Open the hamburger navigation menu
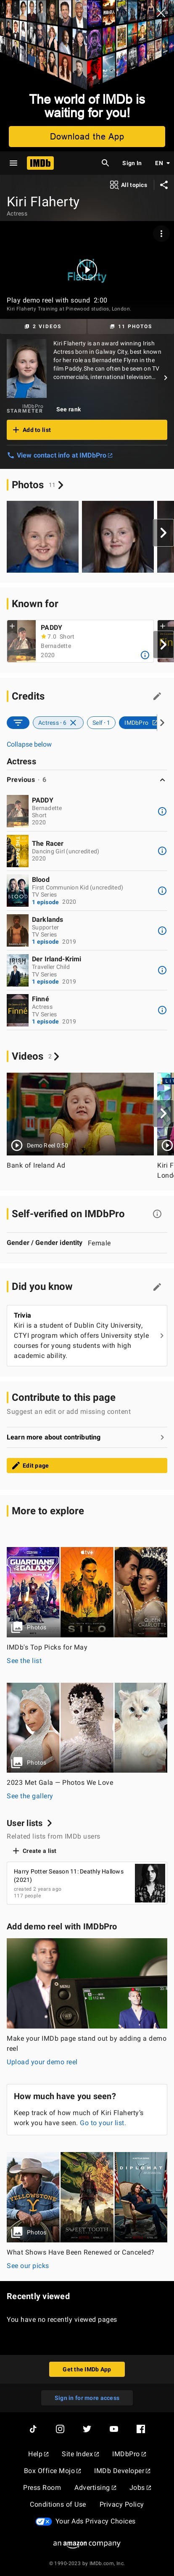Viewport: 174px width, 2576px height. coord(13,163)
